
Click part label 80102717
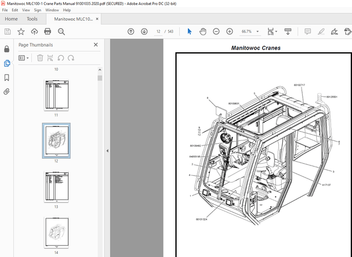pyautogui.click(x=299, y=85)
